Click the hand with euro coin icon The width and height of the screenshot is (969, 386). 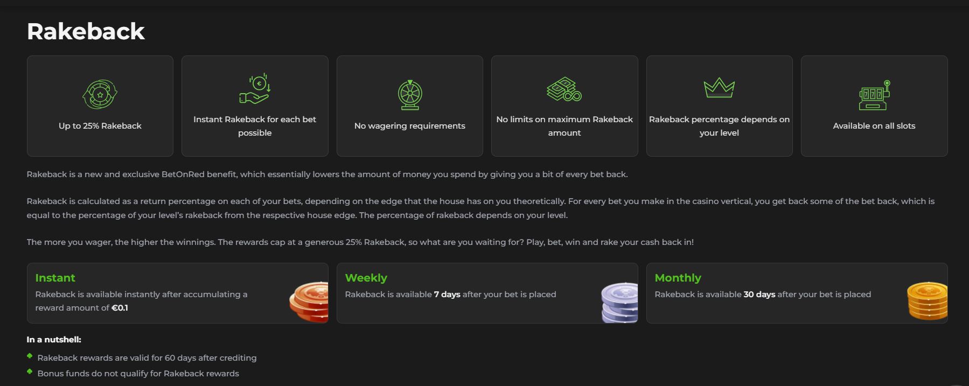(x=255, y=89)
